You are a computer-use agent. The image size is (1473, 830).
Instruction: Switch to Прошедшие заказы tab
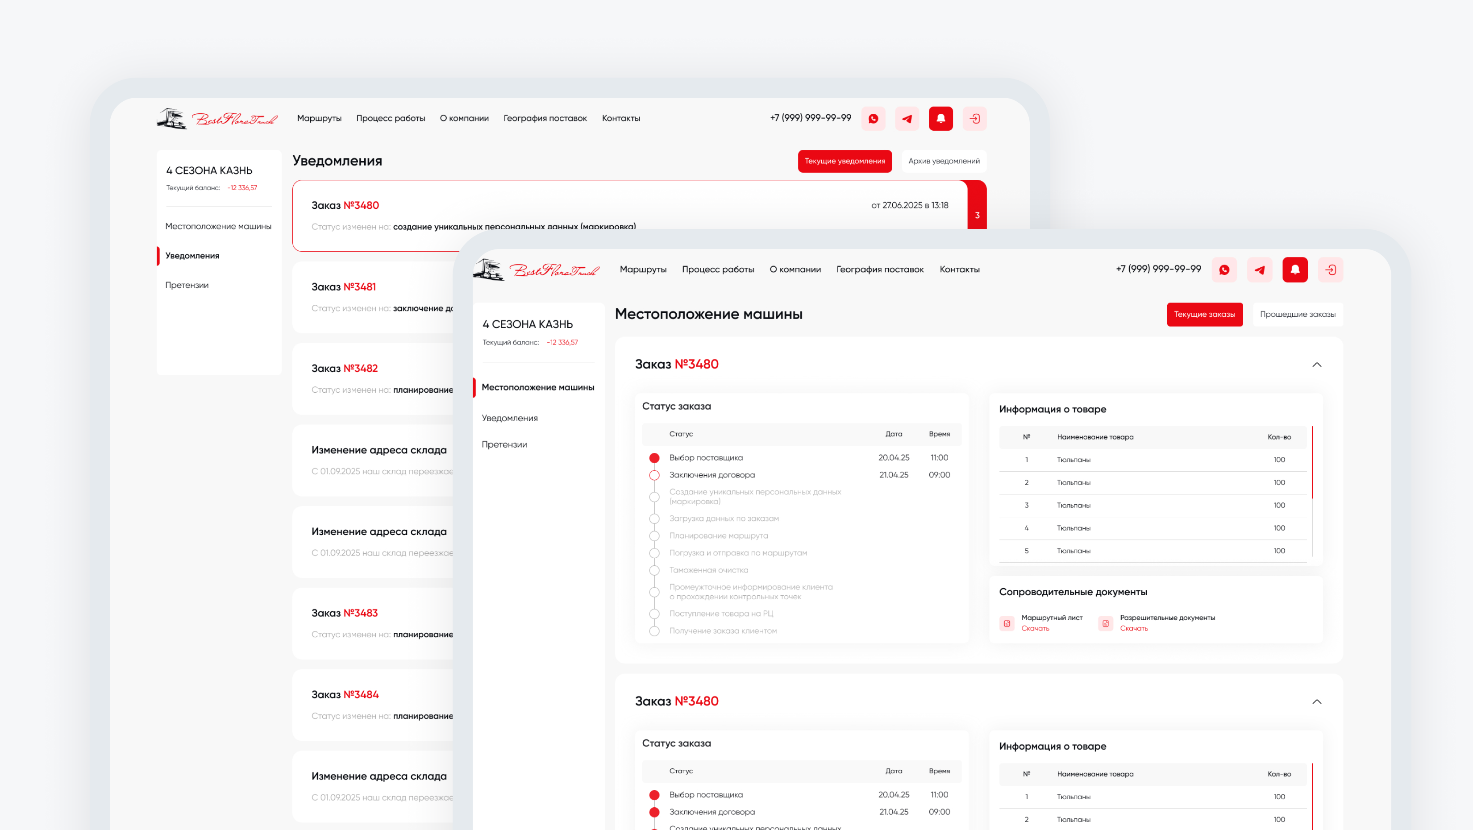1298,315
